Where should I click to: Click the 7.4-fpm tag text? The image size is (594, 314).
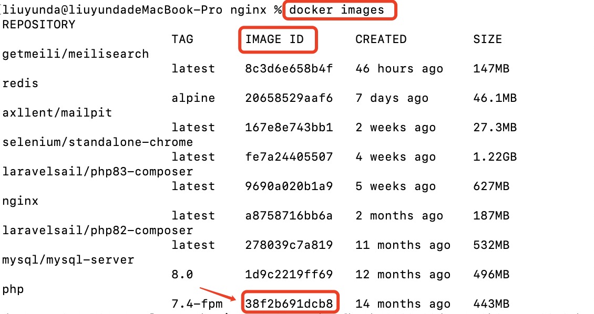coord(197,304)
